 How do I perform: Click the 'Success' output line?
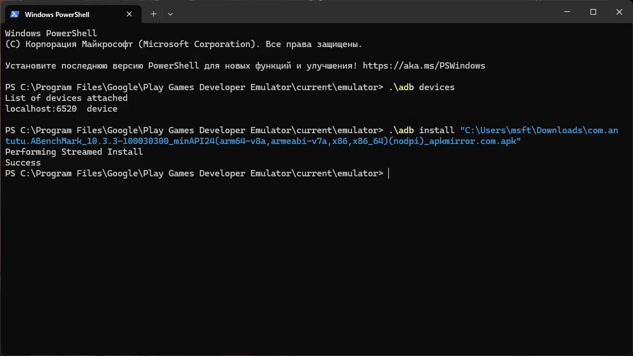(x=23, y=163)
